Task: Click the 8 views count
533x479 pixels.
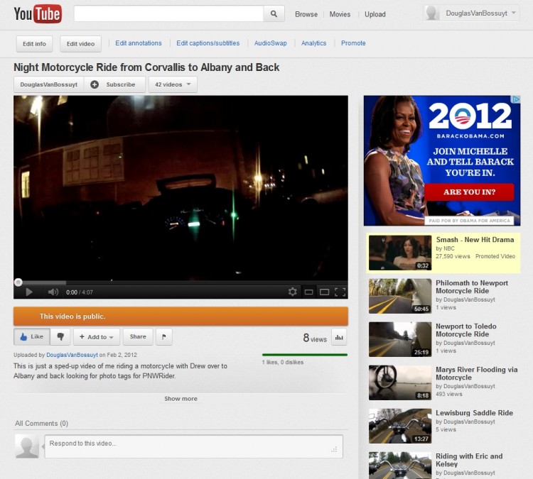Action: 315,338
